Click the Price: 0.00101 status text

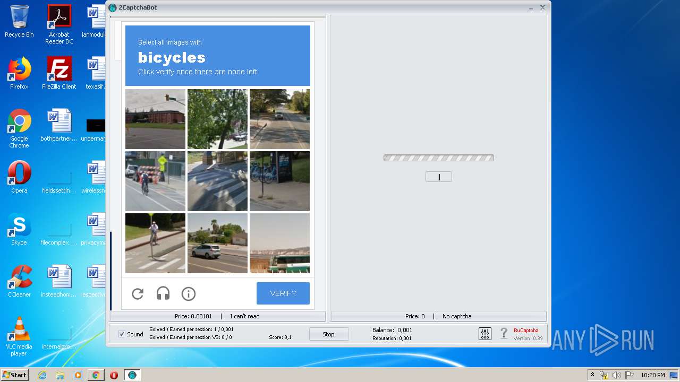193,316
